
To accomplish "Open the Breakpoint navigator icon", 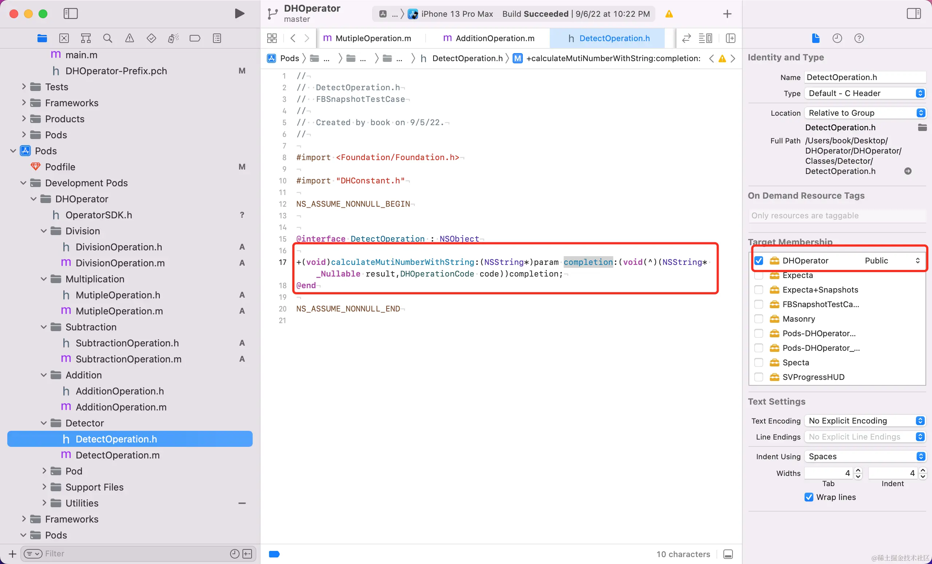I will (x=195, y=38).
